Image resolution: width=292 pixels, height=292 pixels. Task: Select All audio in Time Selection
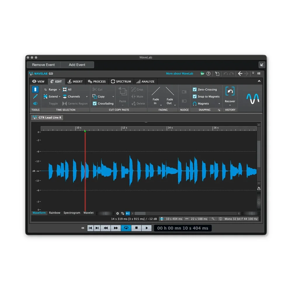click(67, 90)
